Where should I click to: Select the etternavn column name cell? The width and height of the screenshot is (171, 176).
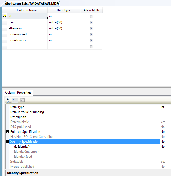27,28
